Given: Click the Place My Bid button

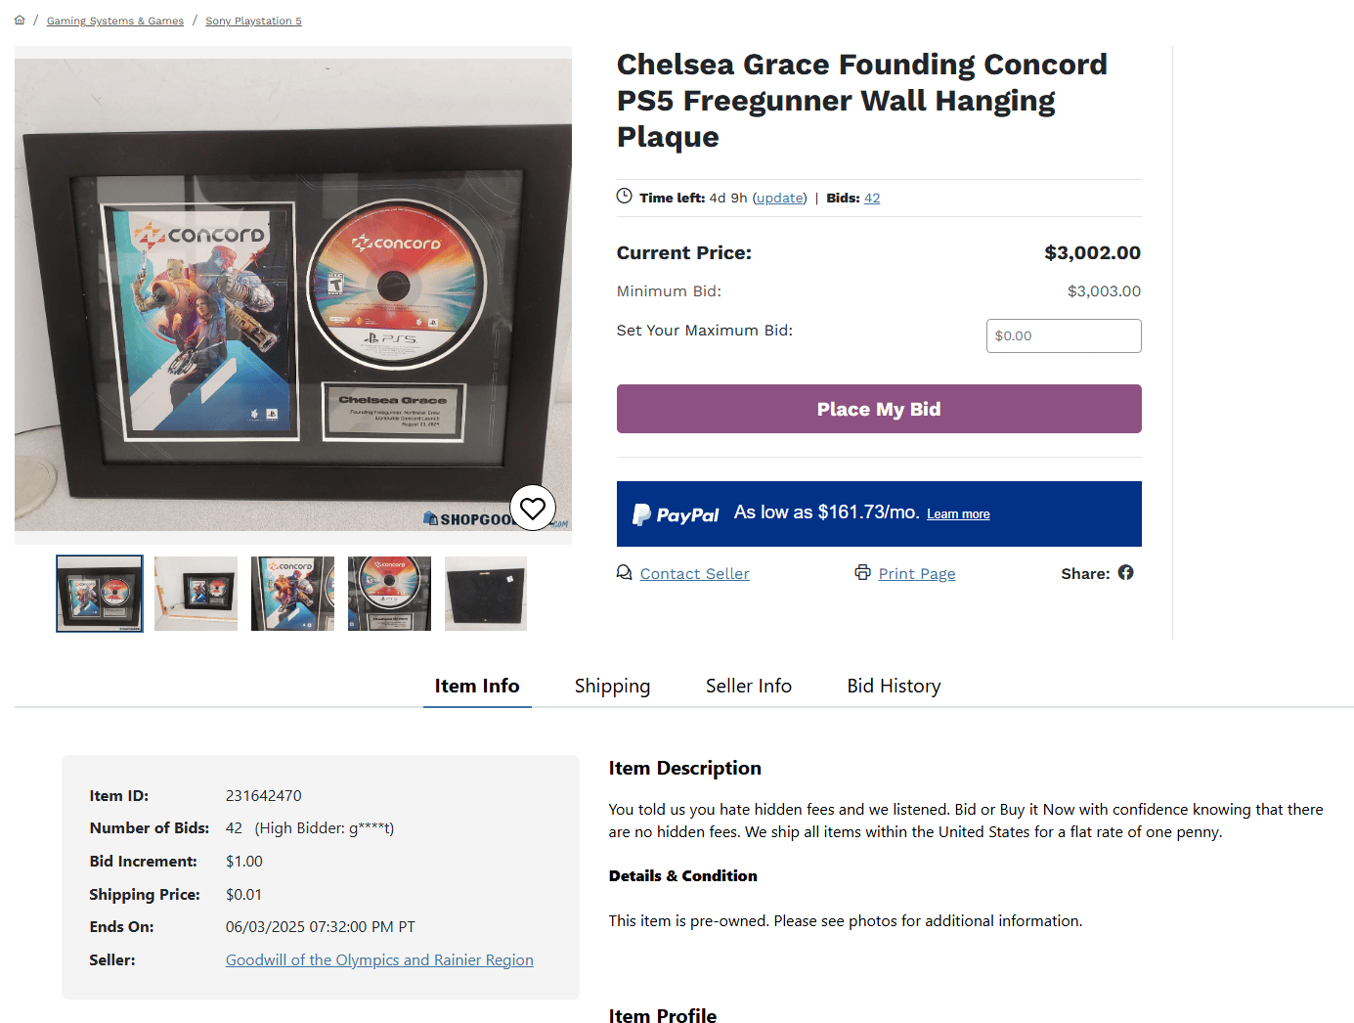Looking at the screenshot, I should [879, 409].
